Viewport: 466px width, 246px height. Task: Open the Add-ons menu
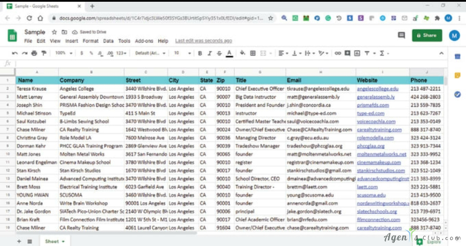click(x=144, y=41)
